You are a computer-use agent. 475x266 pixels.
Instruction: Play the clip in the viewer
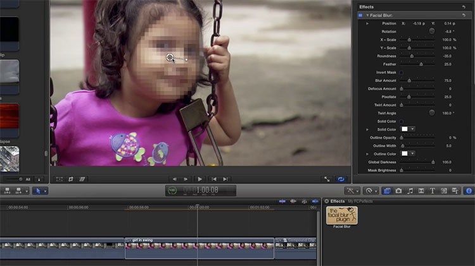(199, 179)
